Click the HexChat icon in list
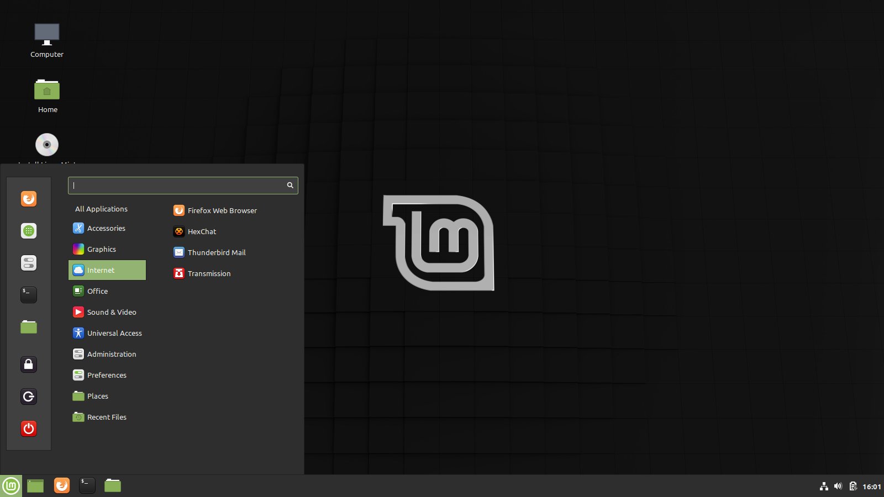 click(x=179, y=231)
